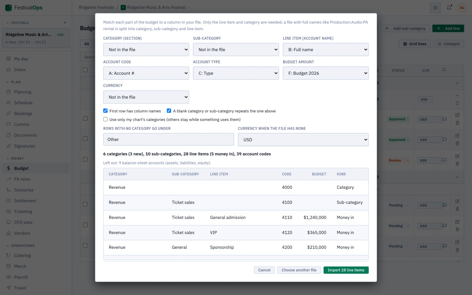Open Currency when the file has none dropdown

[x=303, y=140]
